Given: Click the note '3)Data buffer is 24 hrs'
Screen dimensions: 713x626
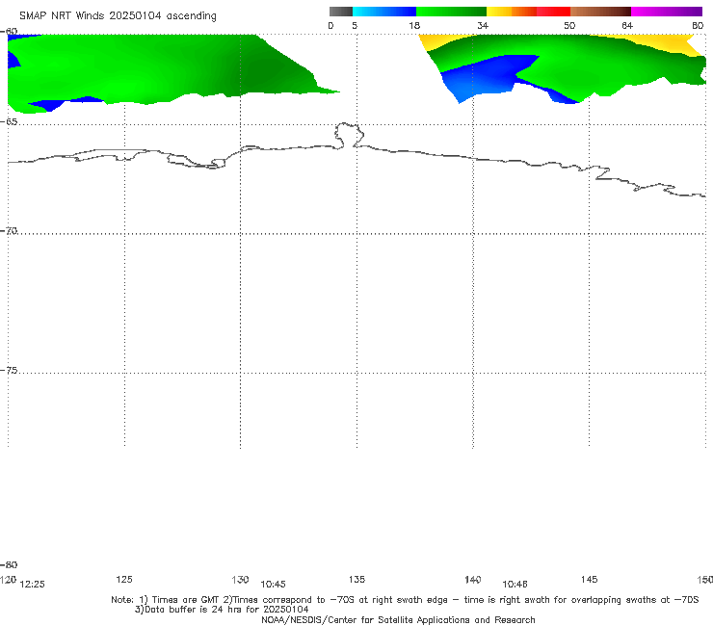Looking at the screenshot, I should [x=222, y=610].
